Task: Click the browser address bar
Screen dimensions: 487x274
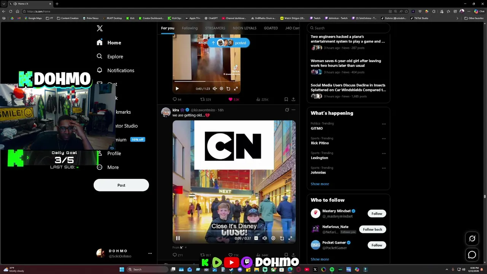Action: click(x=205, y=11)
